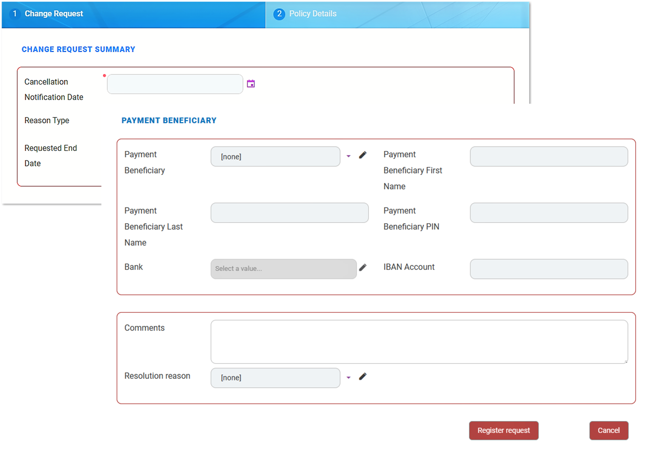651x460 pixels.
Task: Expand the Resolution reason dropdown arrow
Action: coord(348,378)
